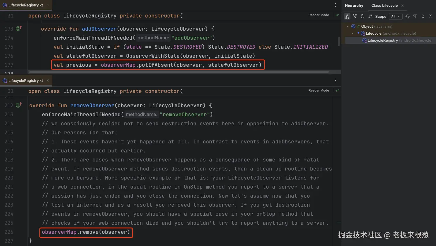Click bottom editor inspection checkmark
This screenshot has width=436, height=246.
point(337,90)
